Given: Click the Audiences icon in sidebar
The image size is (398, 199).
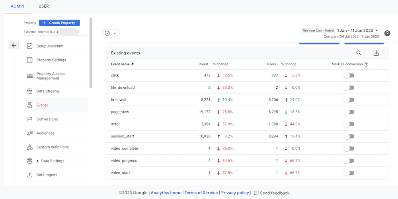Looking at the screenshot, I should 29,133.
